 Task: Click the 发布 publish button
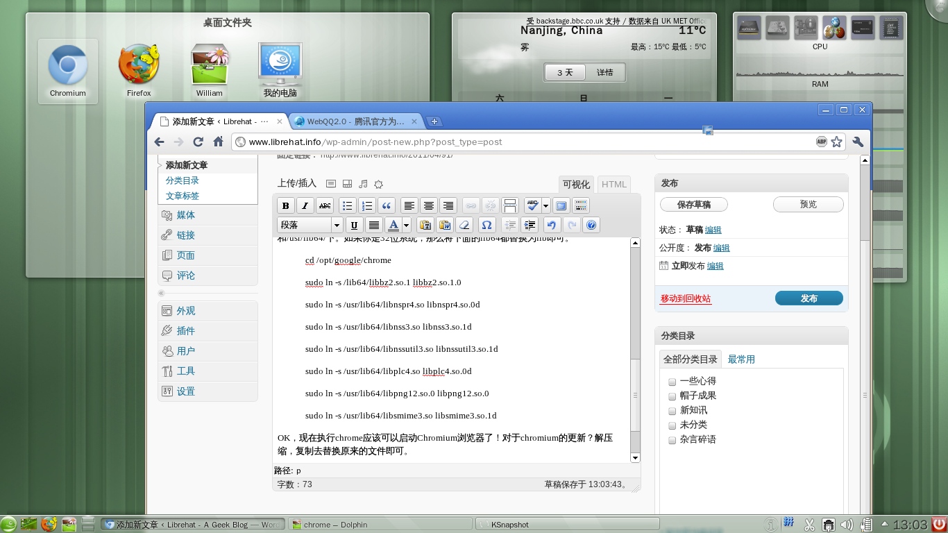[x=809, y=298]
